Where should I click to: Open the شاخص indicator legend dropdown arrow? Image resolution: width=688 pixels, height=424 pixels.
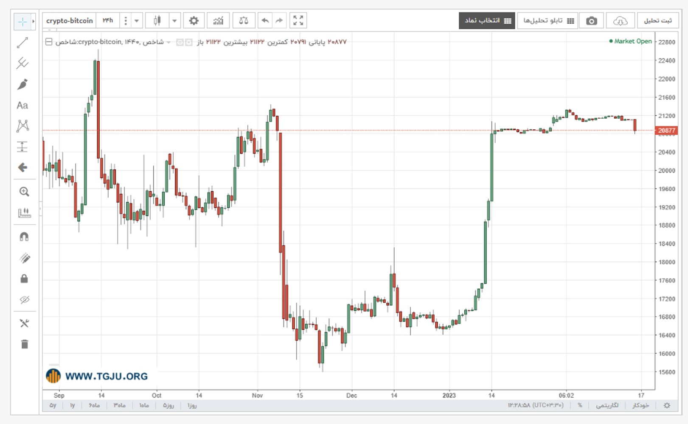[168, 42]
